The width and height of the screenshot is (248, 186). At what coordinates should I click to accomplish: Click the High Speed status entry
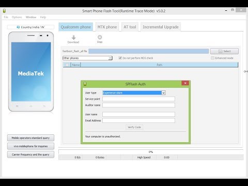point(144,158)
